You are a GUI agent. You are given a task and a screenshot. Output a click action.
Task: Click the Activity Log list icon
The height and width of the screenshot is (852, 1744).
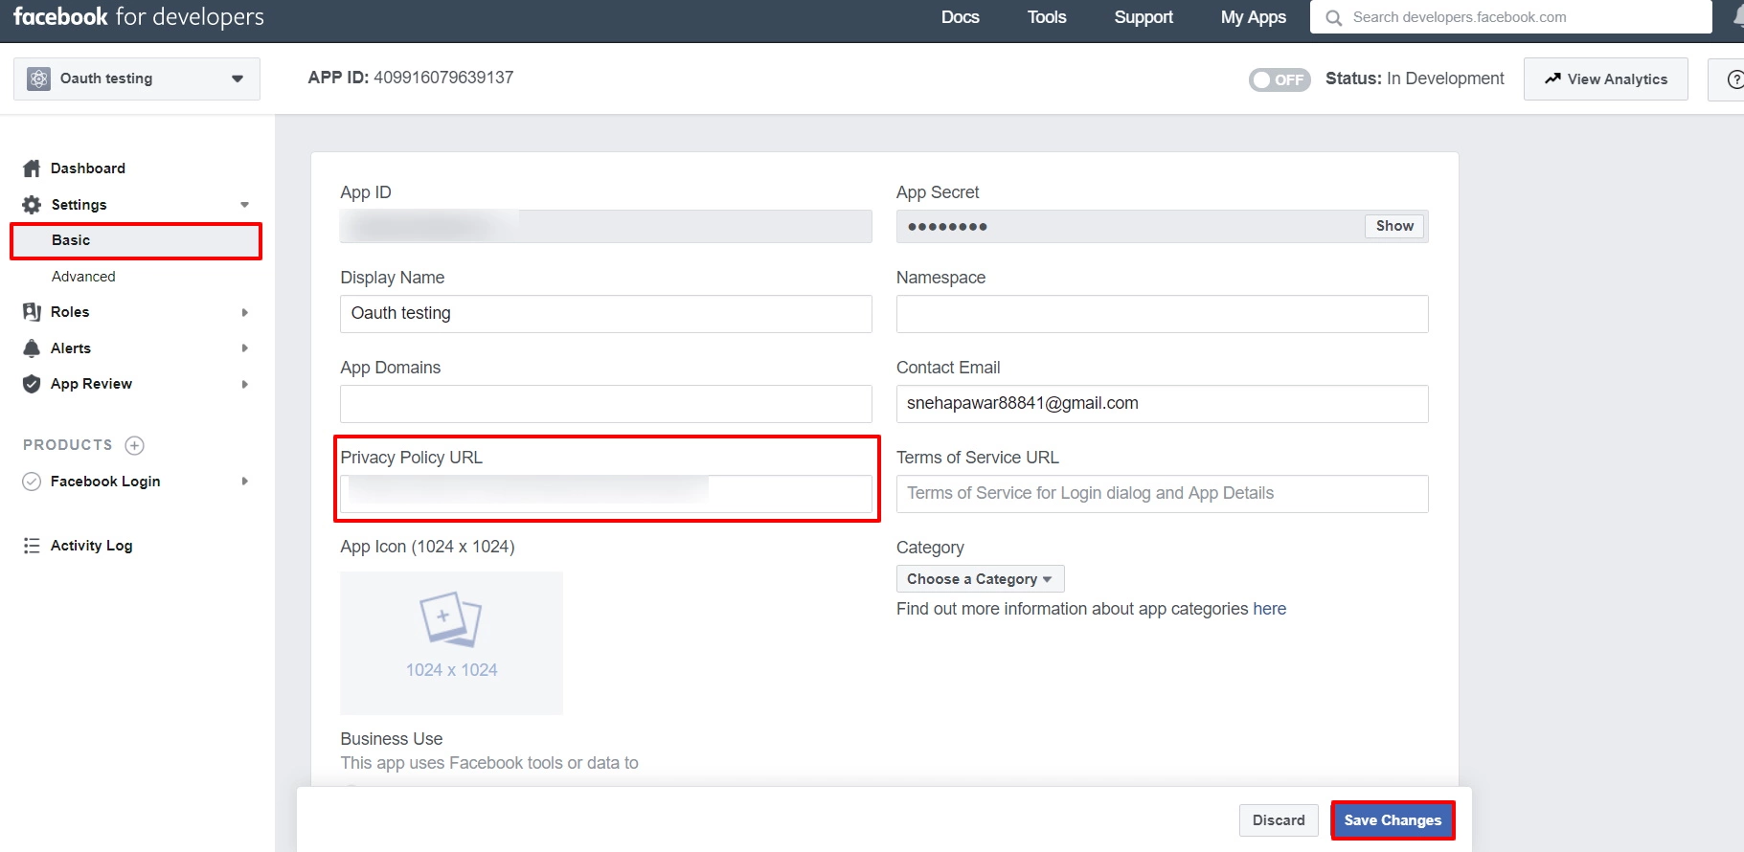click(x=32, y=546)
